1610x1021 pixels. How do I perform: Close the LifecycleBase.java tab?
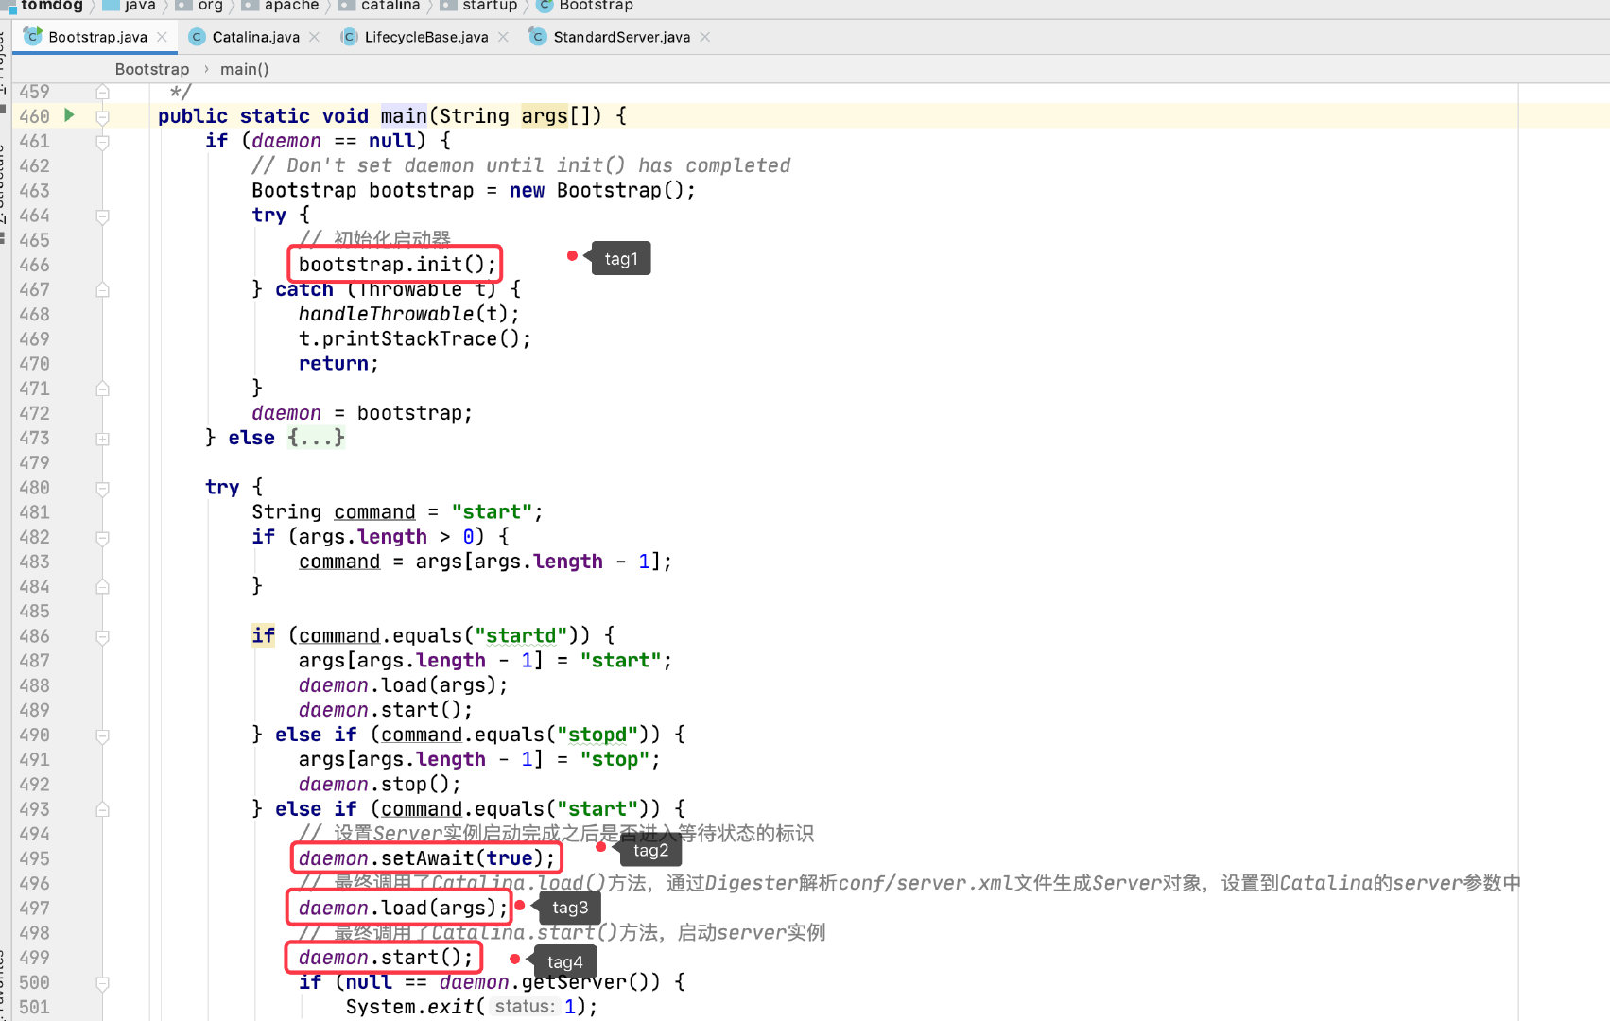tap(503, 37)
